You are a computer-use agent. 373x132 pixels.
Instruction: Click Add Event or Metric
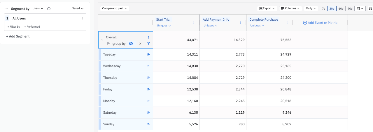click(320, 23)
